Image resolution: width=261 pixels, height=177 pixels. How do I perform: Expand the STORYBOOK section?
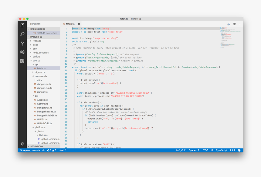[x=36, y=146]
